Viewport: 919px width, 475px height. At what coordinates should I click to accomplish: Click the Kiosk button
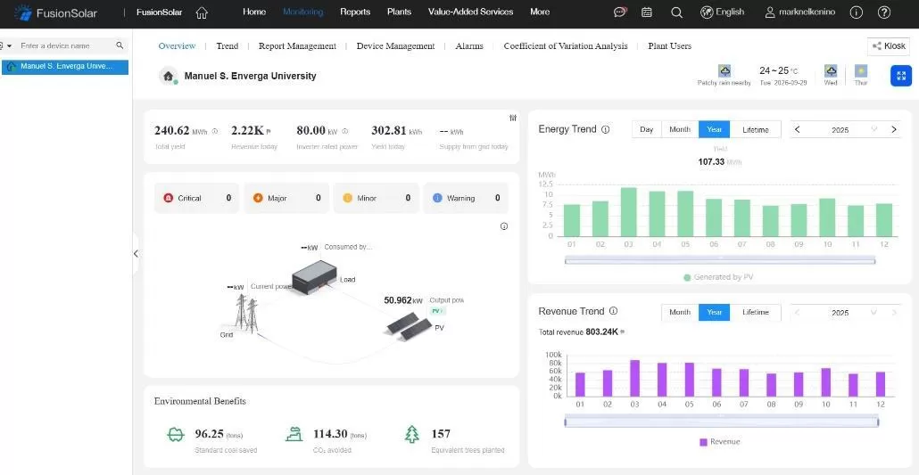coord(889,46)
